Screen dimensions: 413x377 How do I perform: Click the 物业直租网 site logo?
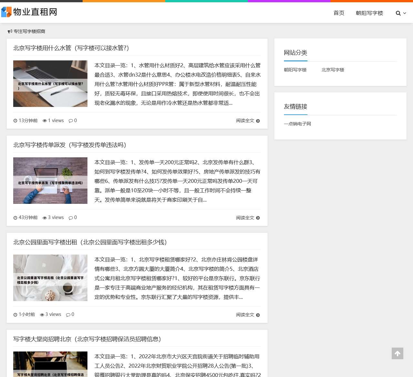29,12
